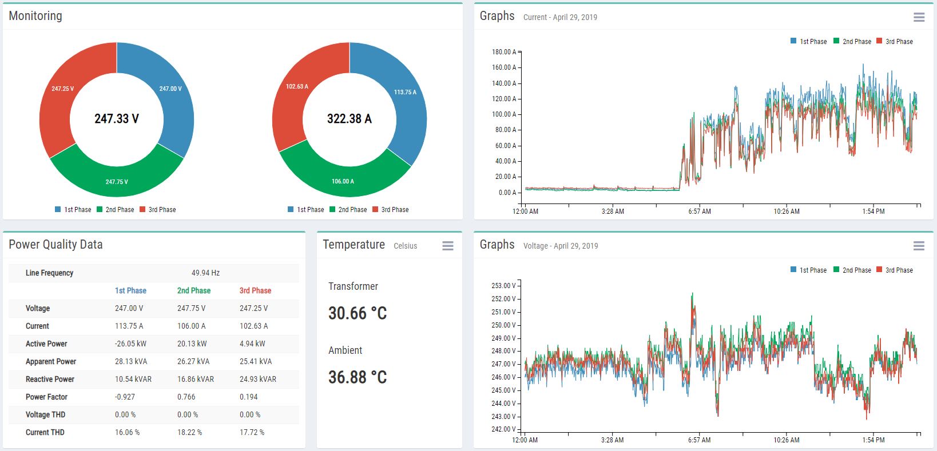The height and width of the screenshot is (451, 937).
Task: Click the Line Frequency row label
Action: (49, 273)
